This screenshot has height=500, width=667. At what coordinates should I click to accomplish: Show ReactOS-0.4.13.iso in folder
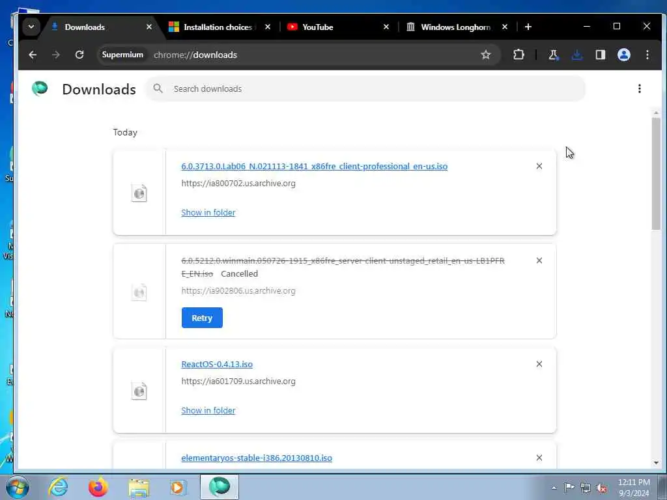coord(208,411)
